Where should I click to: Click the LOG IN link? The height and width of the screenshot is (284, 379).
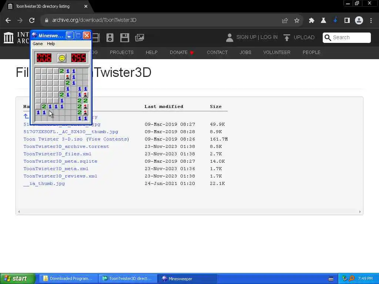click(x=269, y=37)
